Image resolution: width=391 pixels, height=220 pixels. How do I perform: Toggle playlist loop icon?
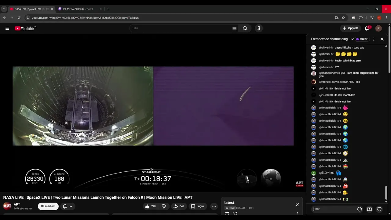227,214
